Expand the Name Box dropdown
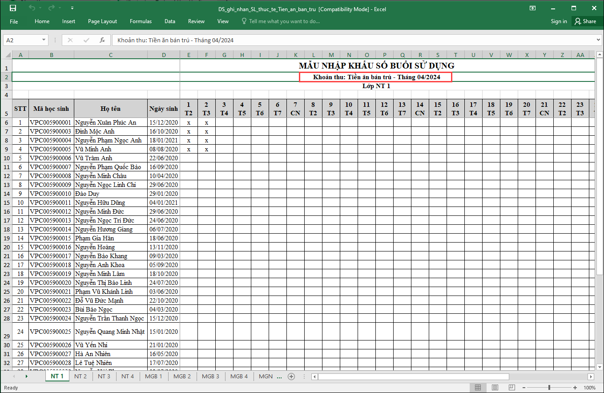This screenshot has width=604, height=393. tap(44, 40)
